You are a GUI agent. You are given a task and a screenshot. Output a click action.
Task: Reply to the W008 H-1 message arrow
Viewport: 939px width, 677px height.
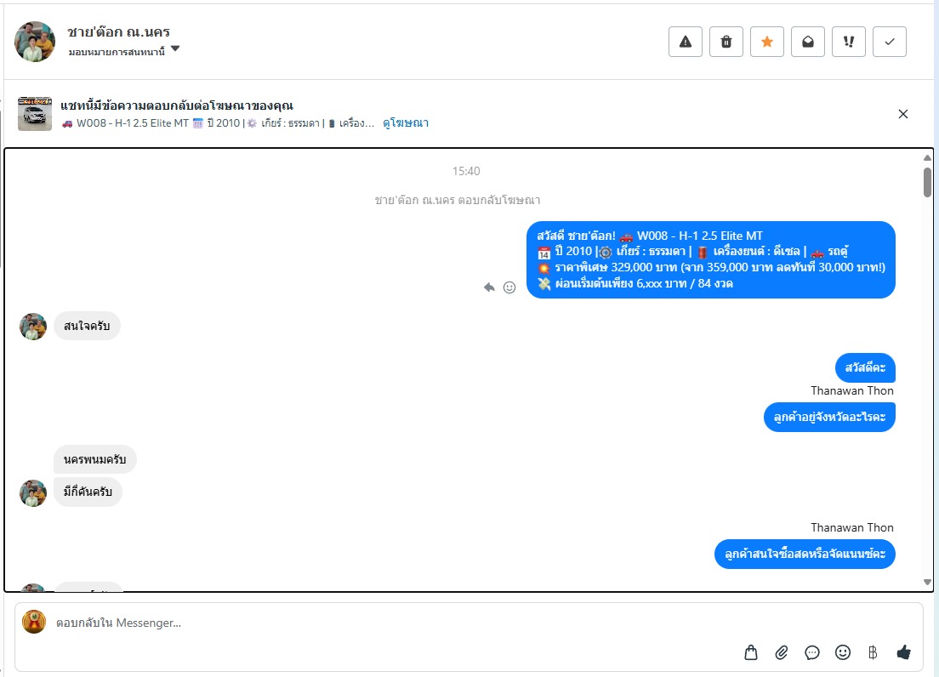tap(489, 287)
